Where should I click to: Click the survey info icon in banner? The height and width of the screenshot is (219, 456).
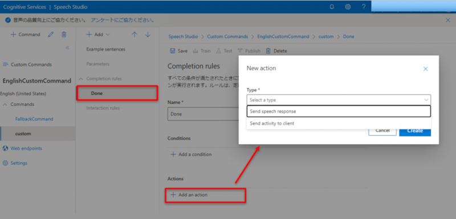[8, 21]
